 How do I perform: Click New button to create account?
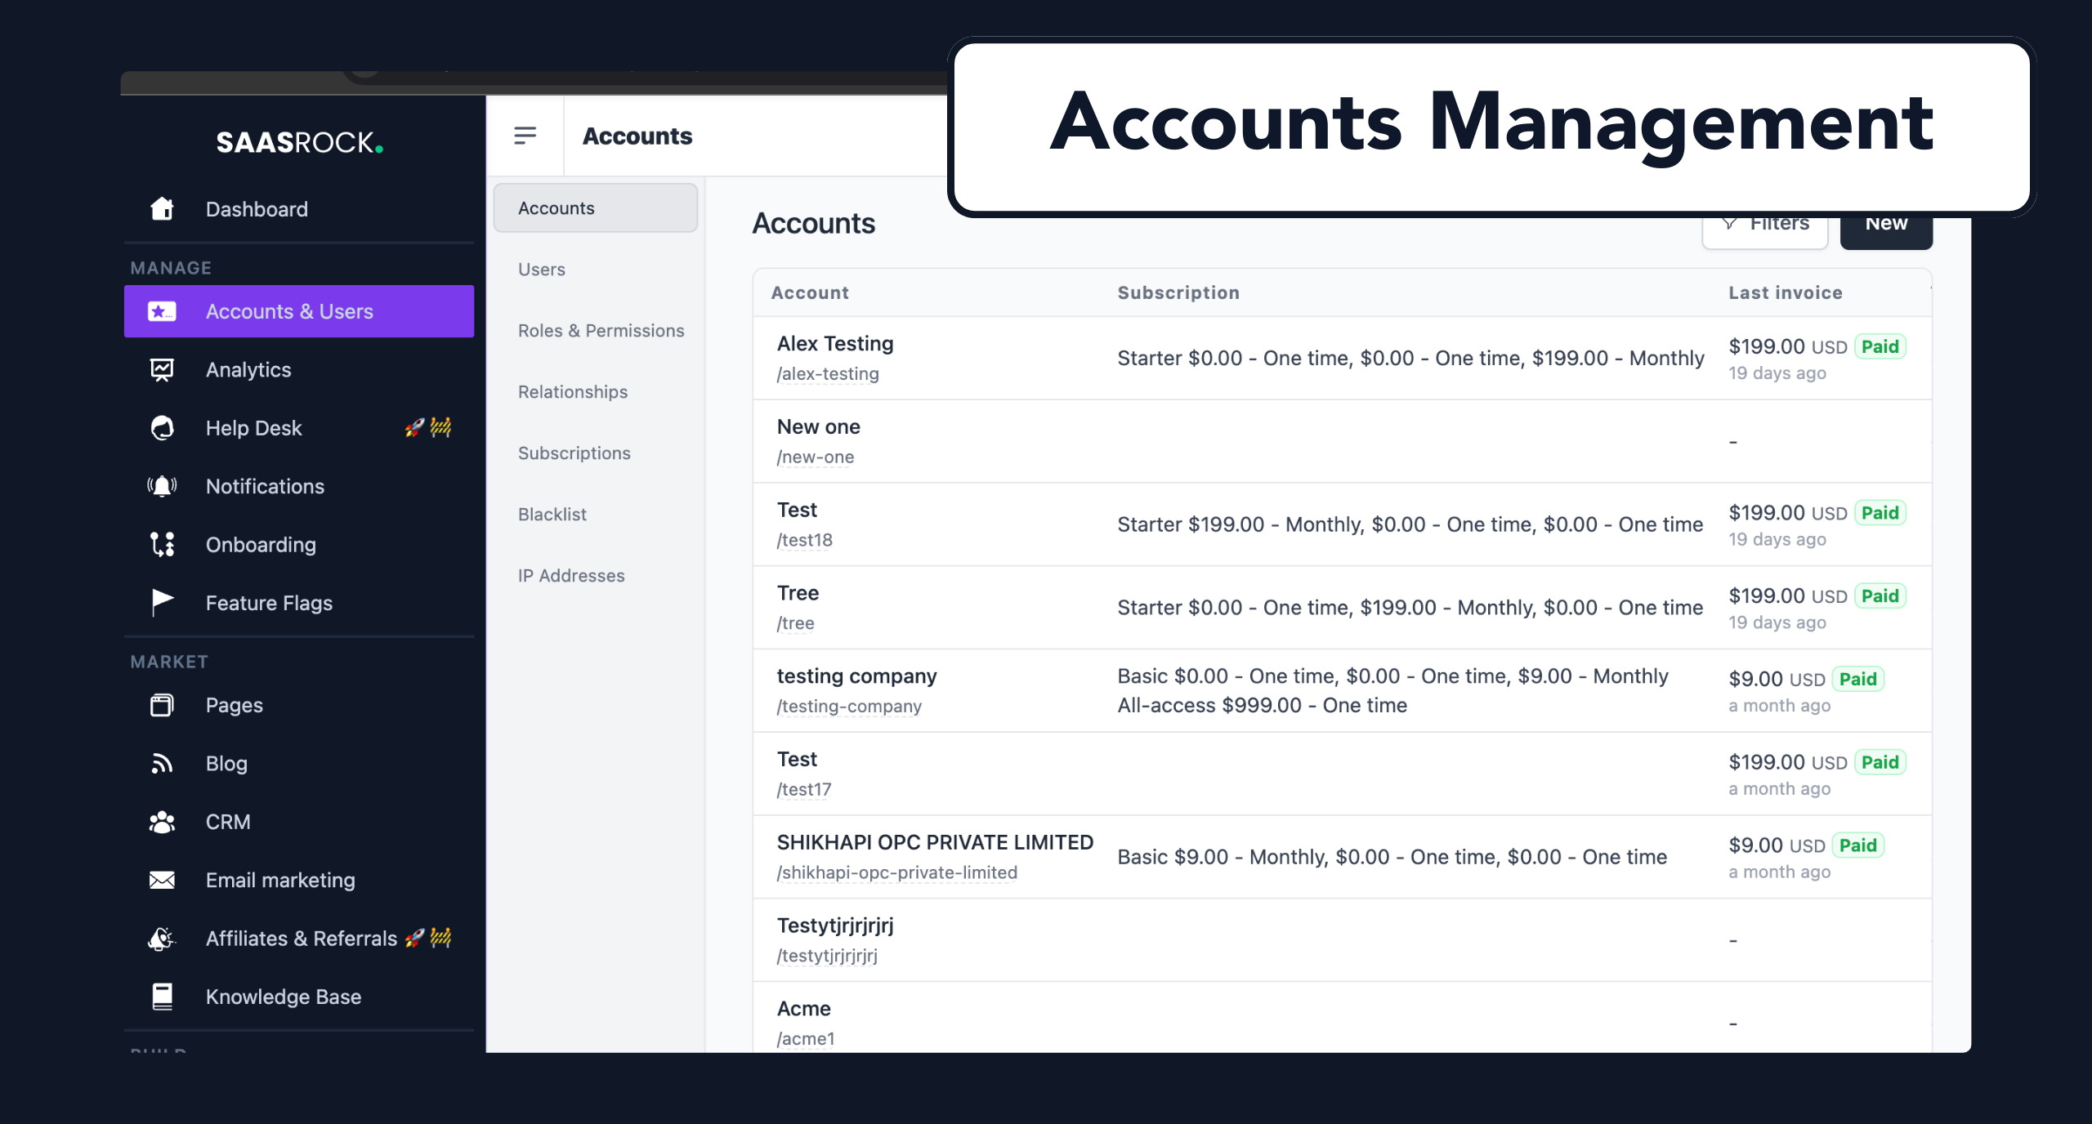(x=1886, y=225)
